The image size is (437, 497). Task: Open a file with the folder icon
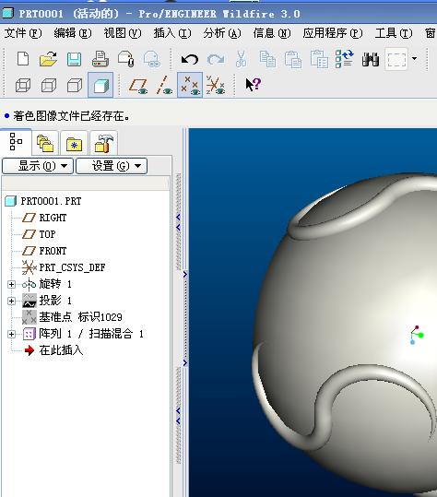coord(49,59)
